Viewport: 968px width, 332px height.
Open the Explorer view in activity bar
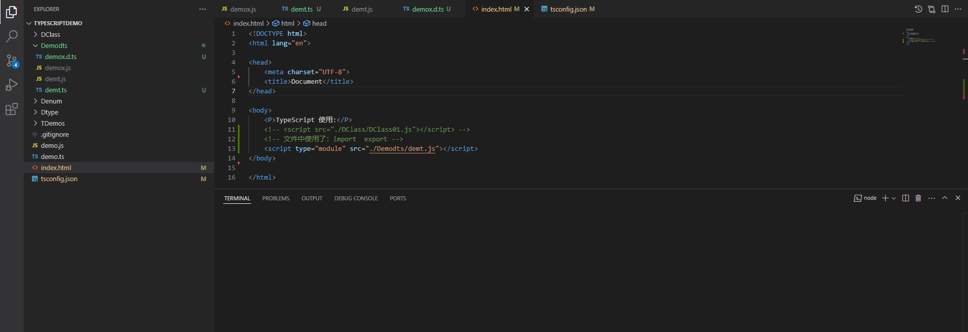click(12, 12)
